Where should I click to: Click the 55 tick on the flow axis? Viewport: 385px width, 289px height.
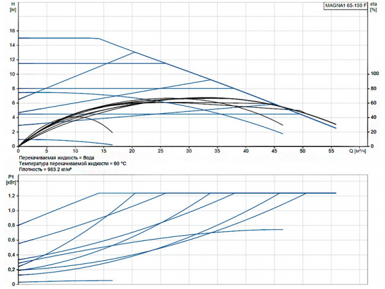click(x=330, y=152)
